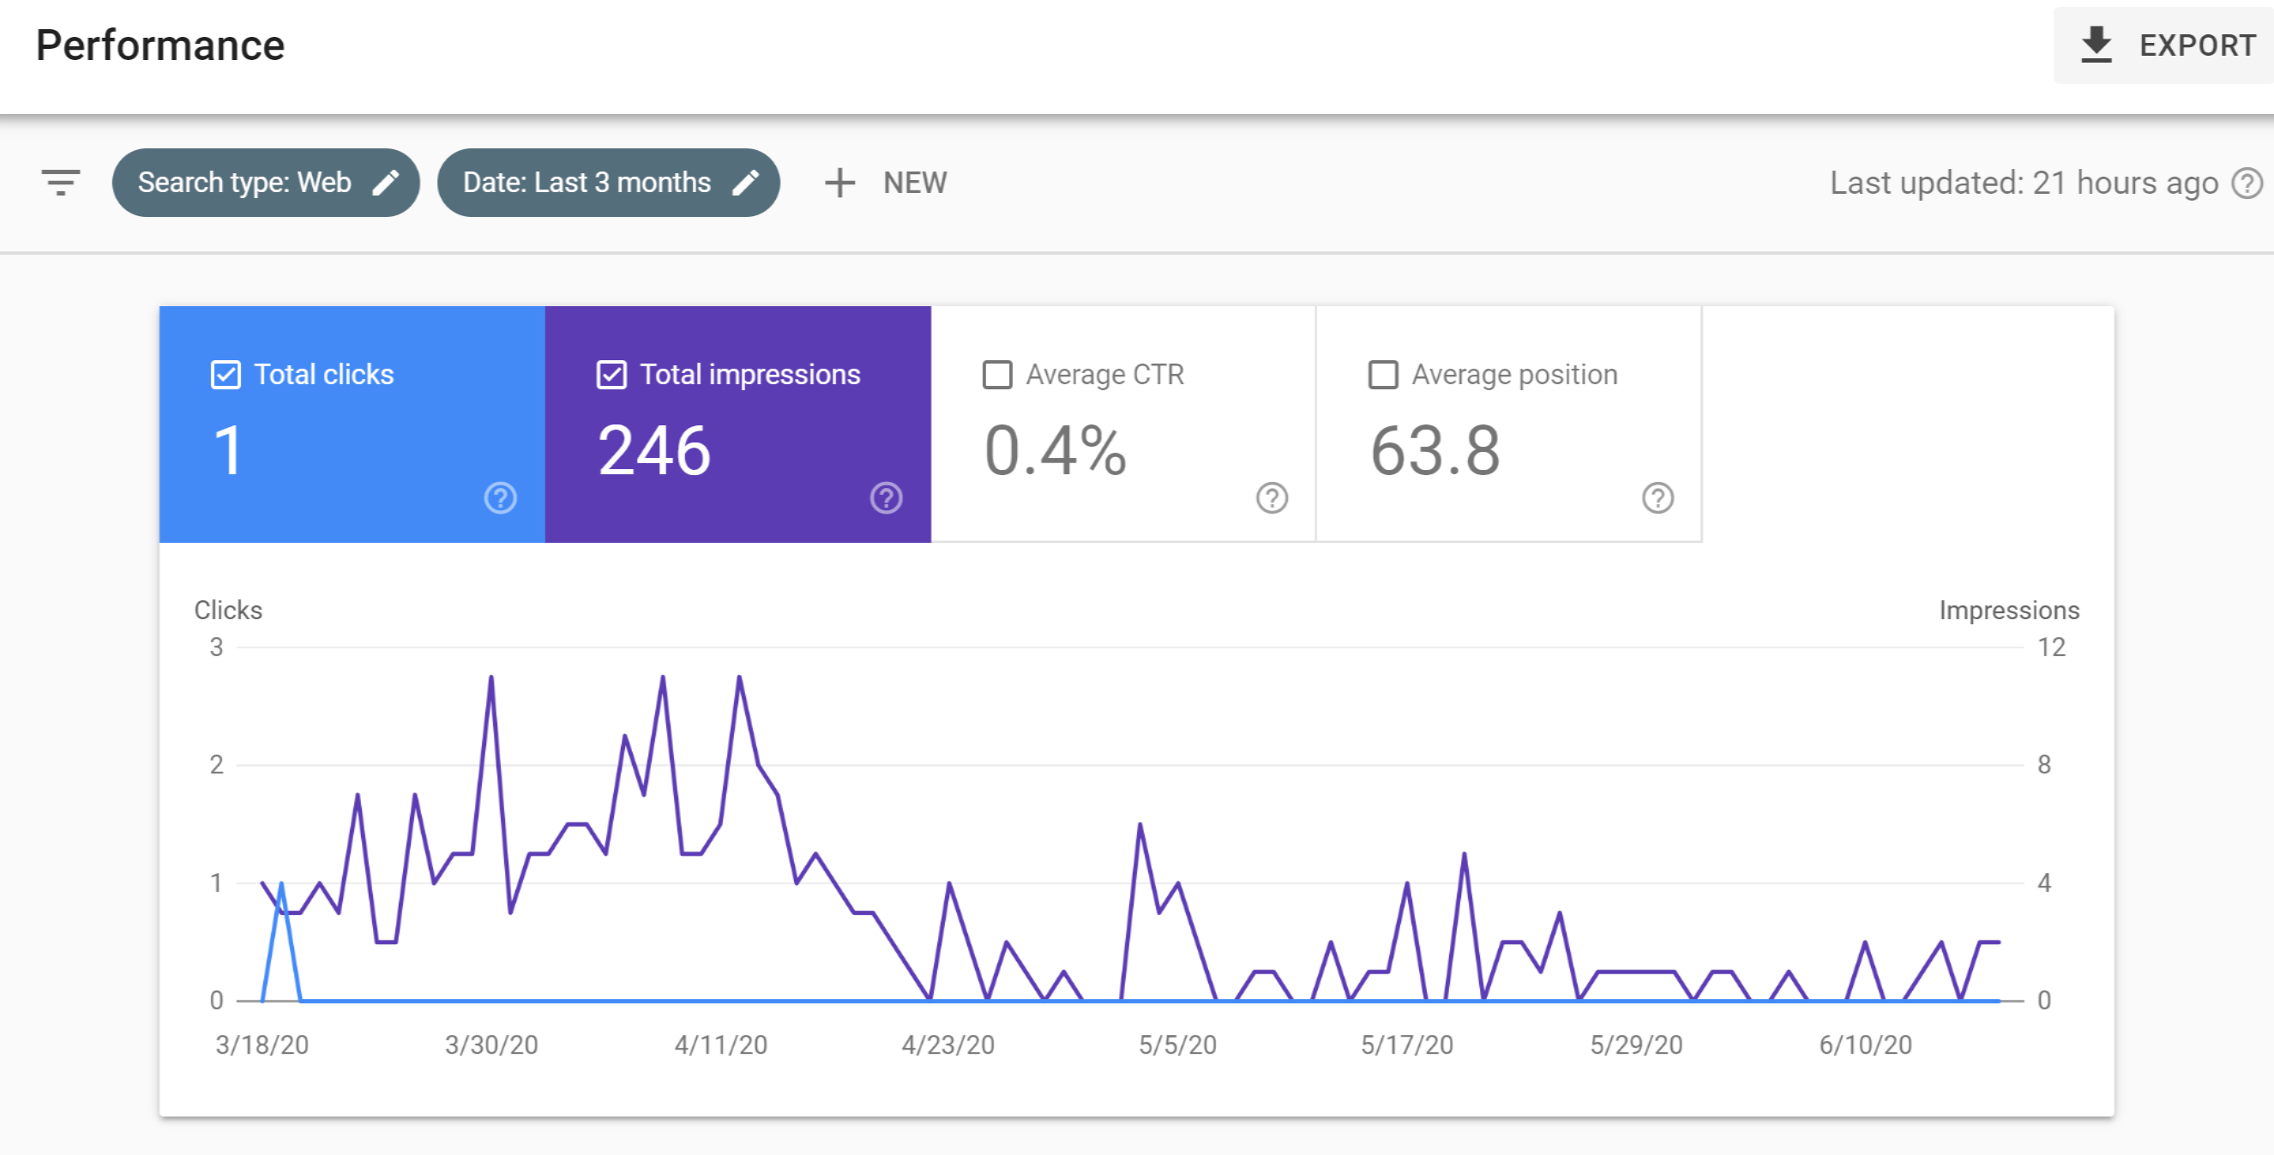
Task: Click the EXPORT button label
Action: click(2197, 46)
